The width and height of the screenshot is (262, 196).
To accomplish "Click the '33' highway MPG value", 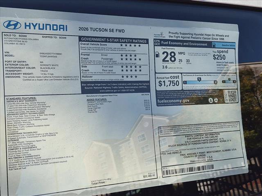I will [188, 61].
